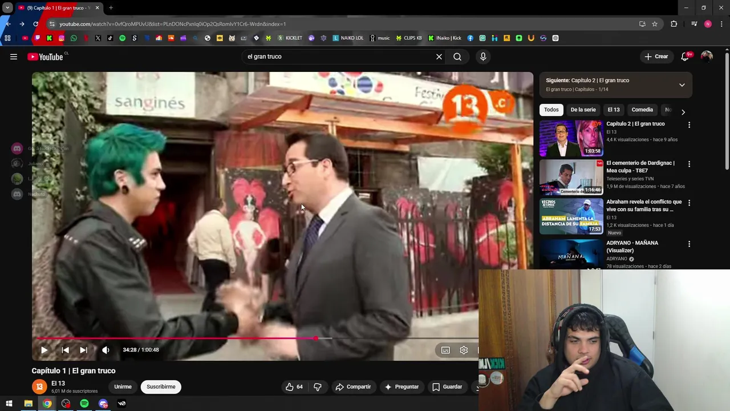Select the Comedia filter chip
This screenshot has width=730, height=411.
pos(642,110)
